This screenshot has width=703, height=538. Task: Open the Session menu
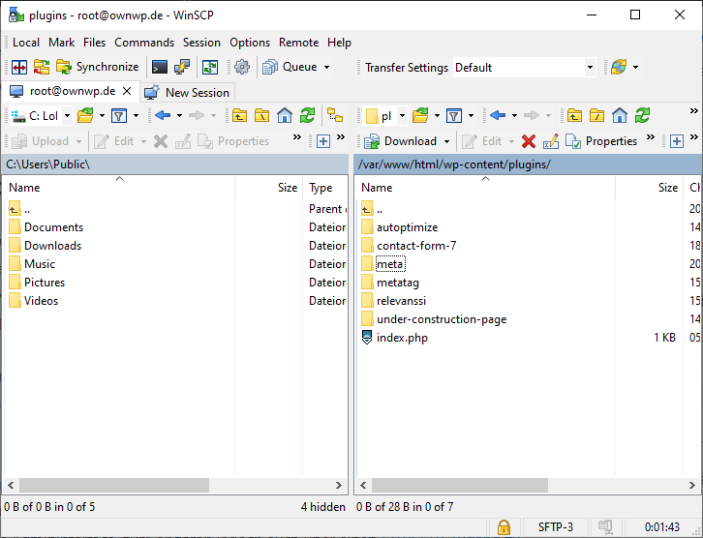(201, 43)
